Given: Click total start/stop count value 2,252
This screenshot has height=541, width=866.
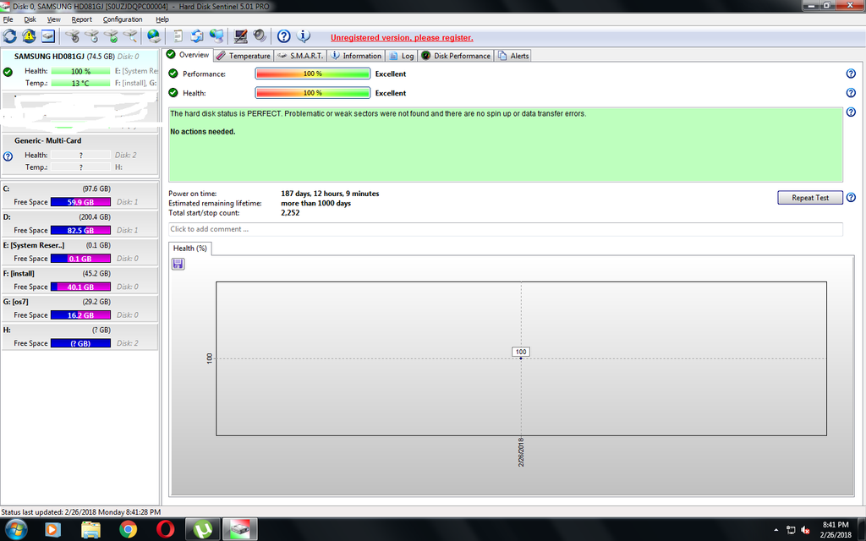Looking at the screenshot, I should click(290, 212).
